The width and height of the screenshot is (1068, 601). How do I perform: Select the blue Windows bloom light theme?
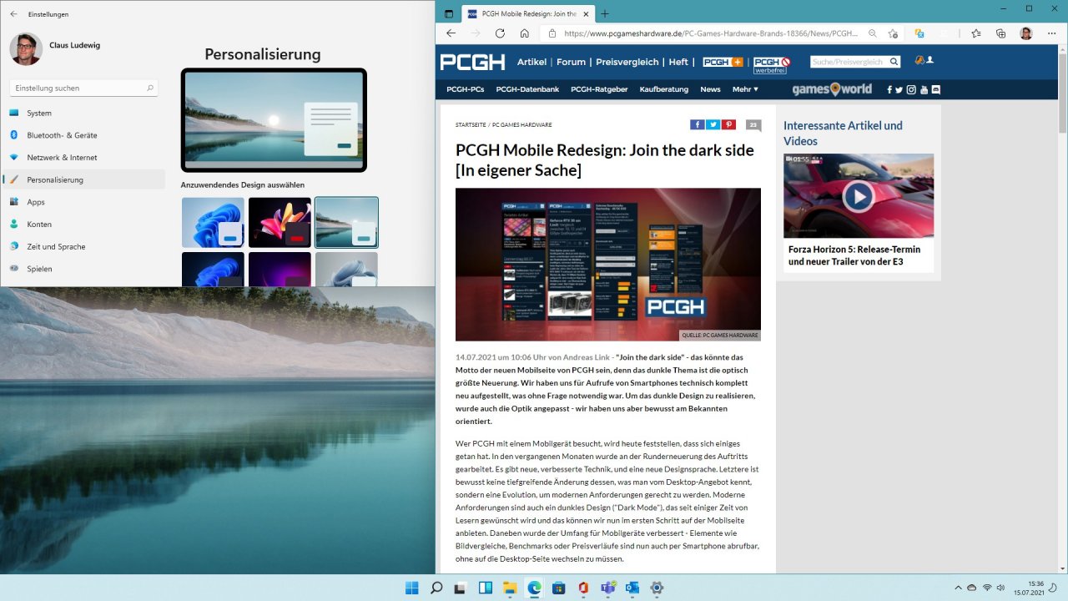213,222
